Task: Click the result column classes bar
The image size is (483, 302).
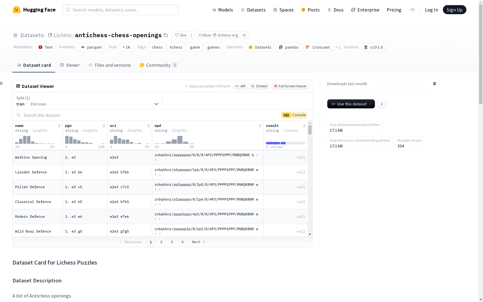Action: [x=286, y=143]
